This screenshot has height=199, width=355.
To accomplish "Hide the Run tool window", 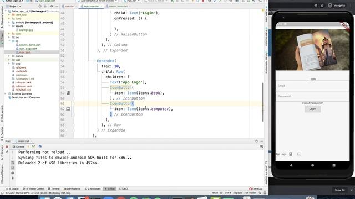I will (262, 142).
